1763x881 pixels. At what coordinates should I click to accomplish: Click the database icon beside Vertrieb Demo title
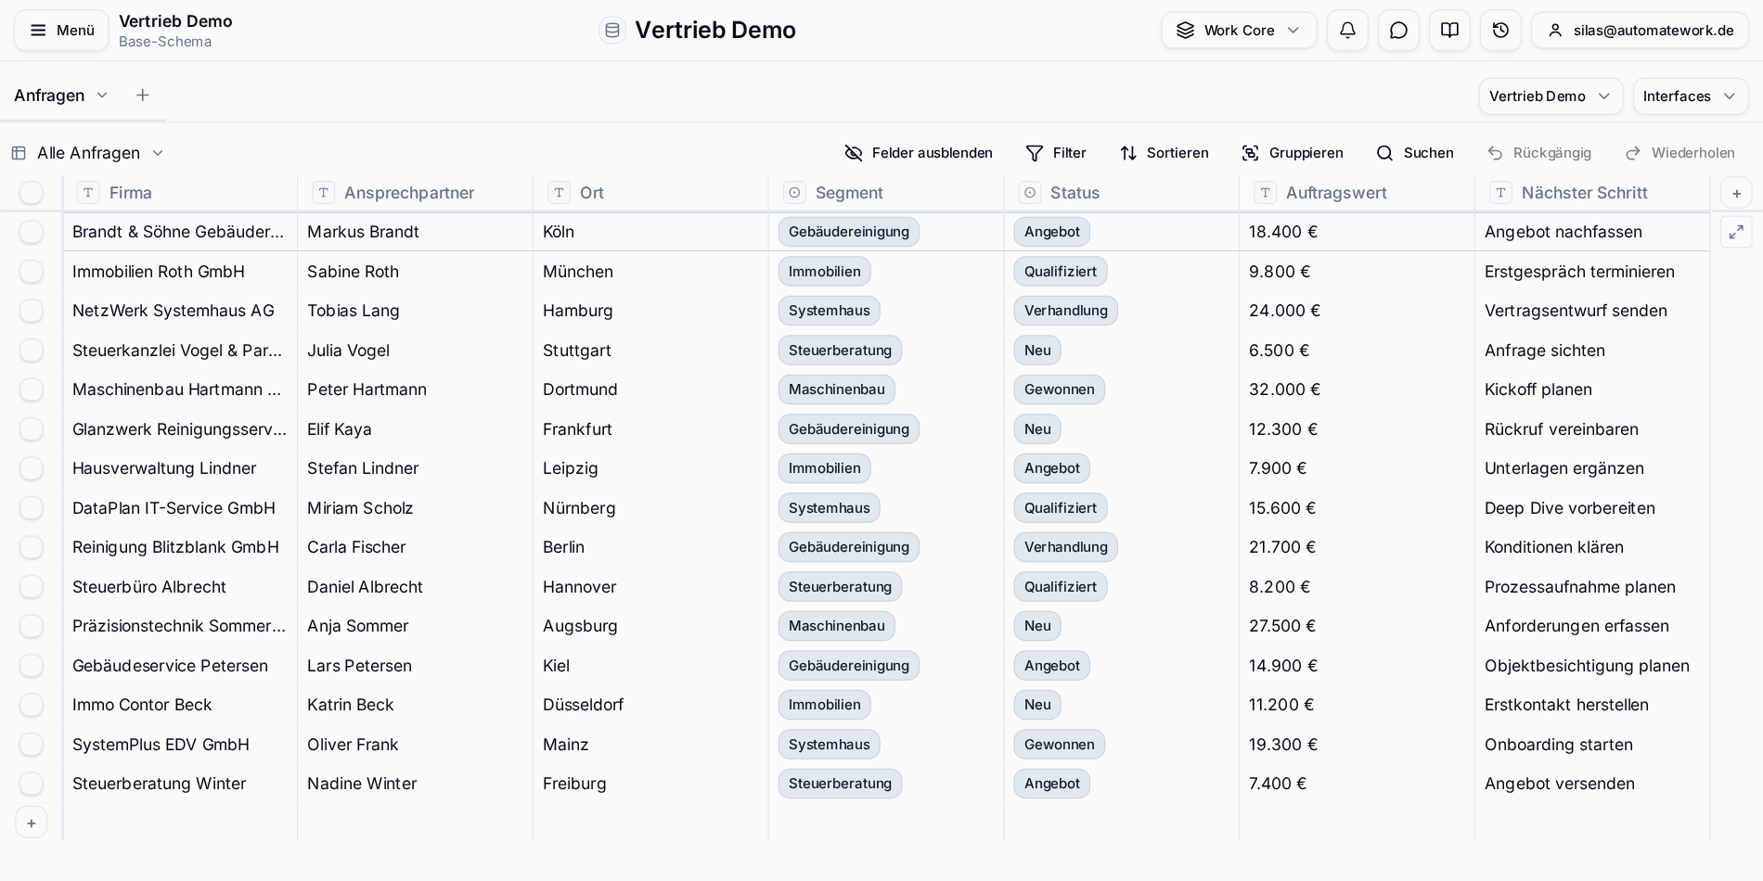coord(611,31)
